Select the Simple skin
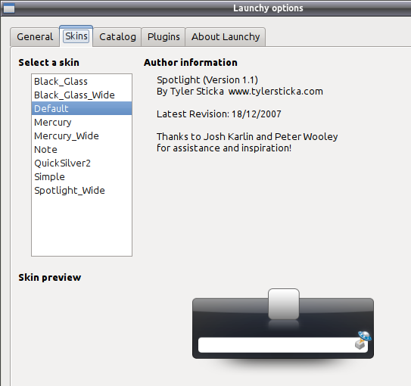411x386 pixels. [82, 176]
